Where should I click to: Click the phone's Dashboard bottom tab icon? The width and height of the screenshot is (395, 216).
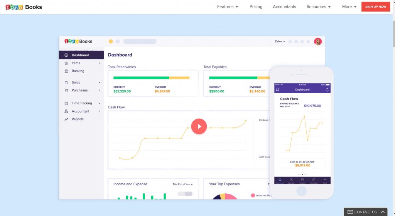[x=280, y=180]
